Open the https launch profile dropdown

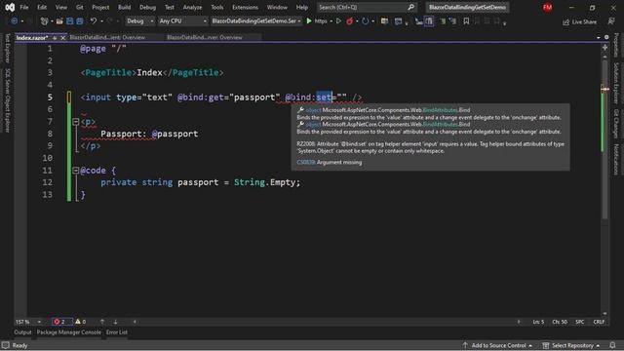point(331,21)
